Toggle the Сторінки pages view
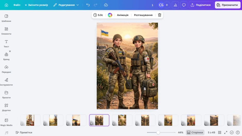 click(195, 132)
